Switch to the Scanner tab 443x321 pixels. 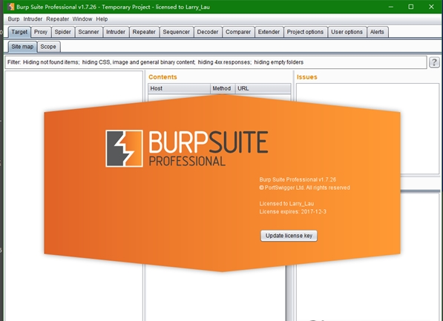click(x=88, y=32)
